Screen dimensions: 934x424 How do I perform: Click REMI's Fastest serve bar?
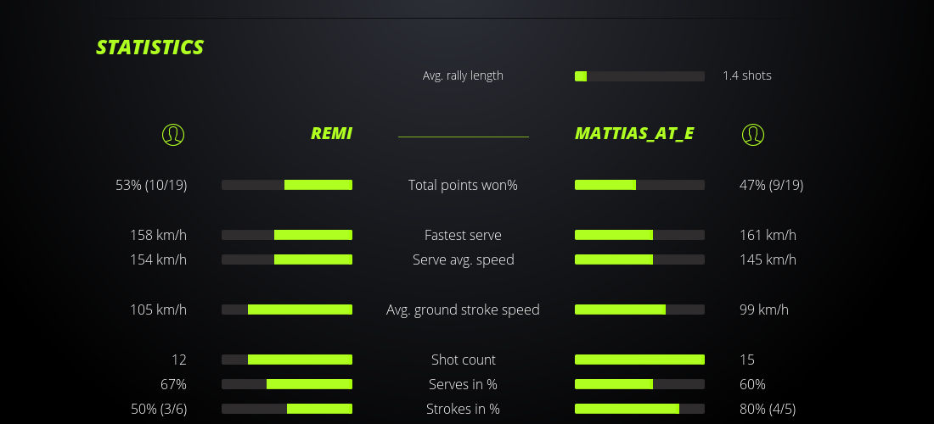click(287, 235)
